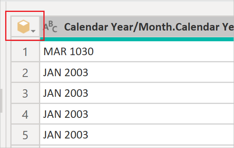Screen dimensions: 234x148
Task: Click the blank area above the table header
Action: (119, 9)
